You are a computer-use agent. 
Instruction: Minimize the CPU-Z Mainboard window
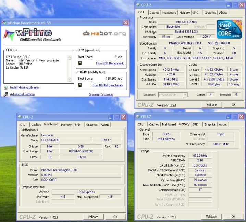coord(110,117)
